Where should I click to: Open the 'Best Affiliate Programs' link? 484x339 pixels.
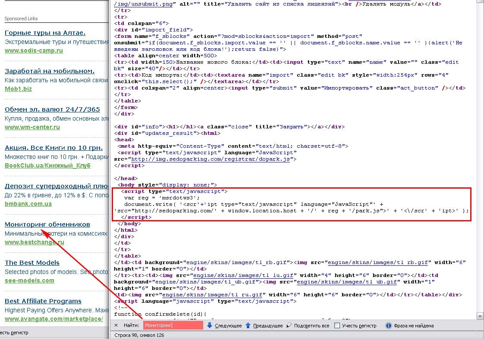click(x=43, y=301)
